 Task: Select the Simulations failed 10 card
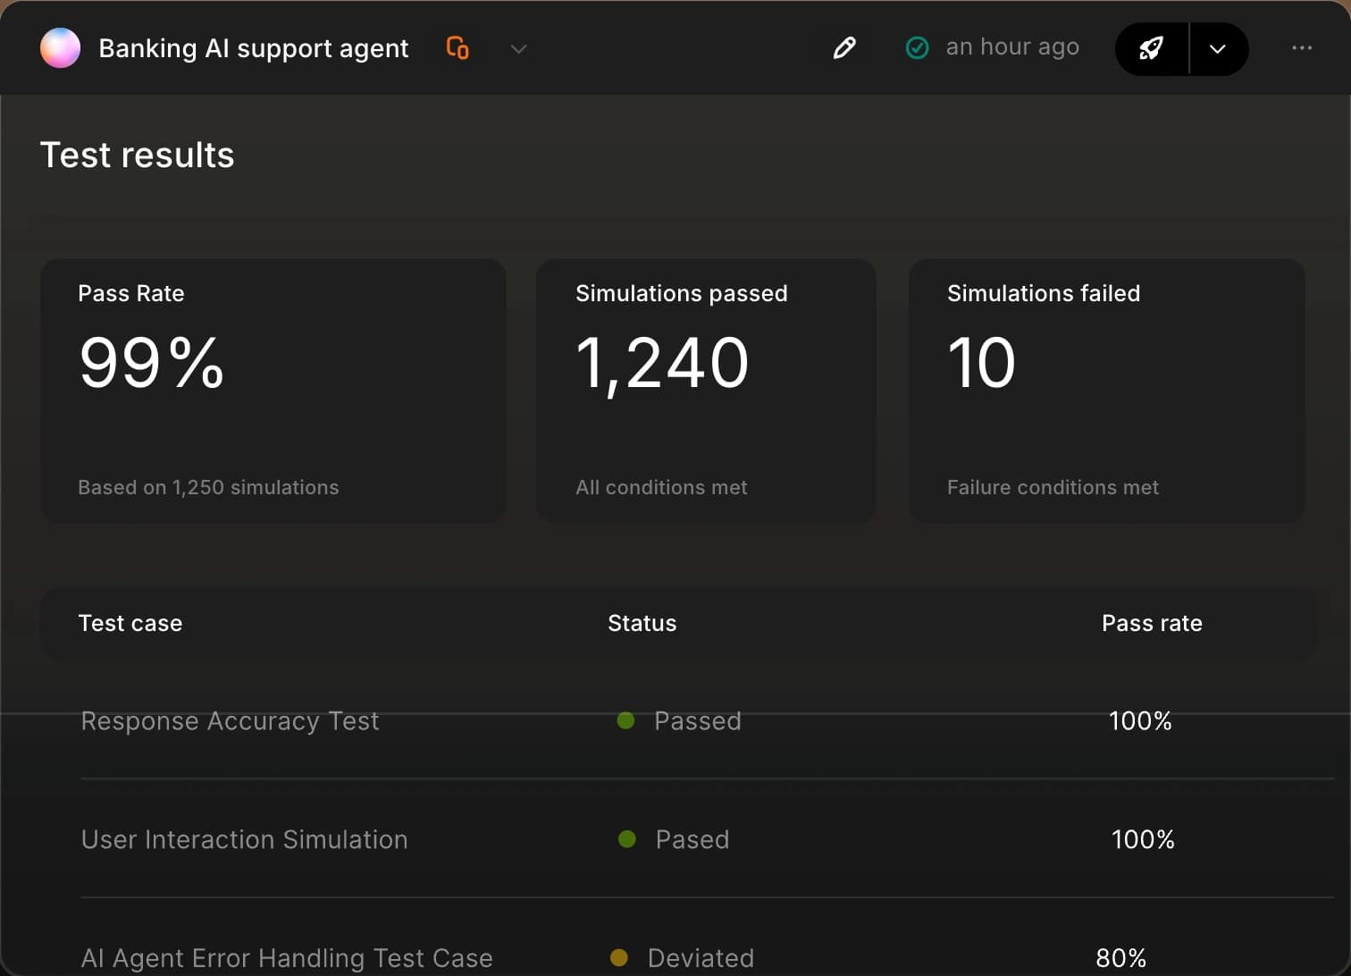click(1107, 391)
